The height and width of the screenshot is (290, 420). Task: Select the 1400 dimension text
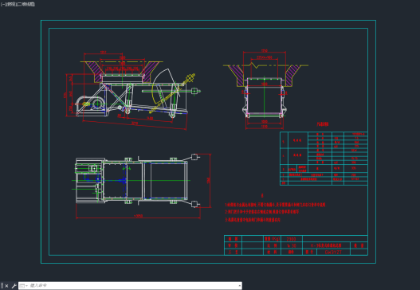coord(150,118)
